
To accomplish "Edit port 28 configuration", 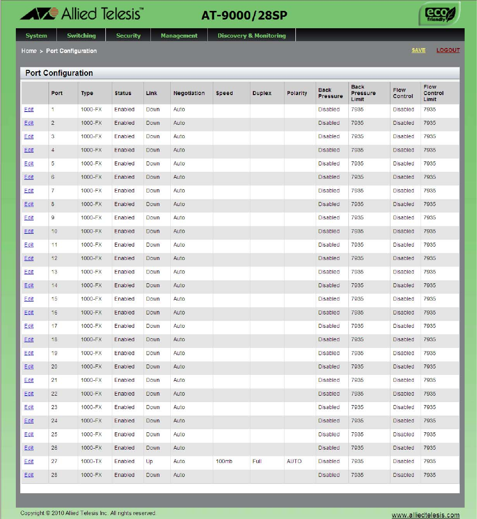I will click(x=29, y=475).
